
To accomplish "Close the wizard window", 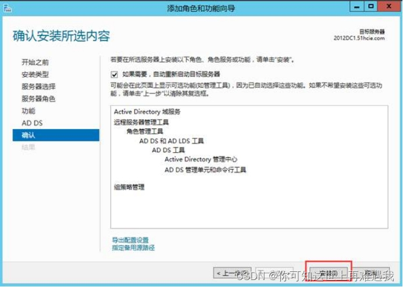I will 389,6.
